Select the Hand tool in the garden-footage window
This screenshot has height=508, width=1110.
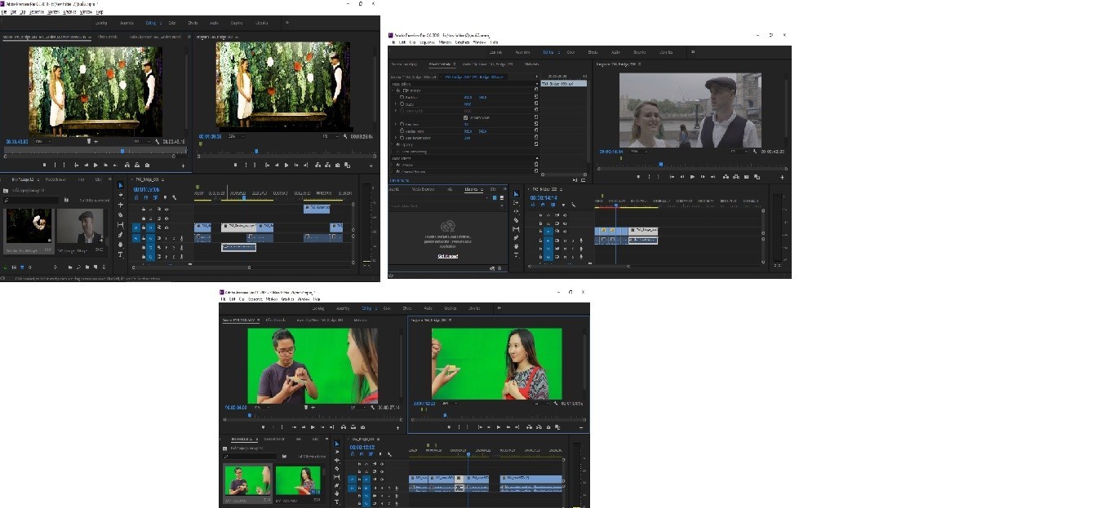(121, 245)
